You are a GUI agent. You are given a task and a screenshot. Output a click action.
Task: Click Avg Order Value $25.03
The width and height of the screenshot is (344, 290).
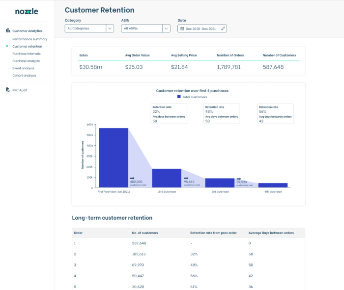134,67
